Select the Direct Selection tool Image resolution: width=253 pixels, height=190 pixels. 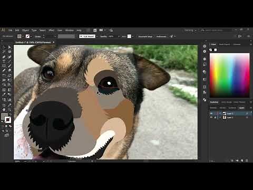[9, 47]
